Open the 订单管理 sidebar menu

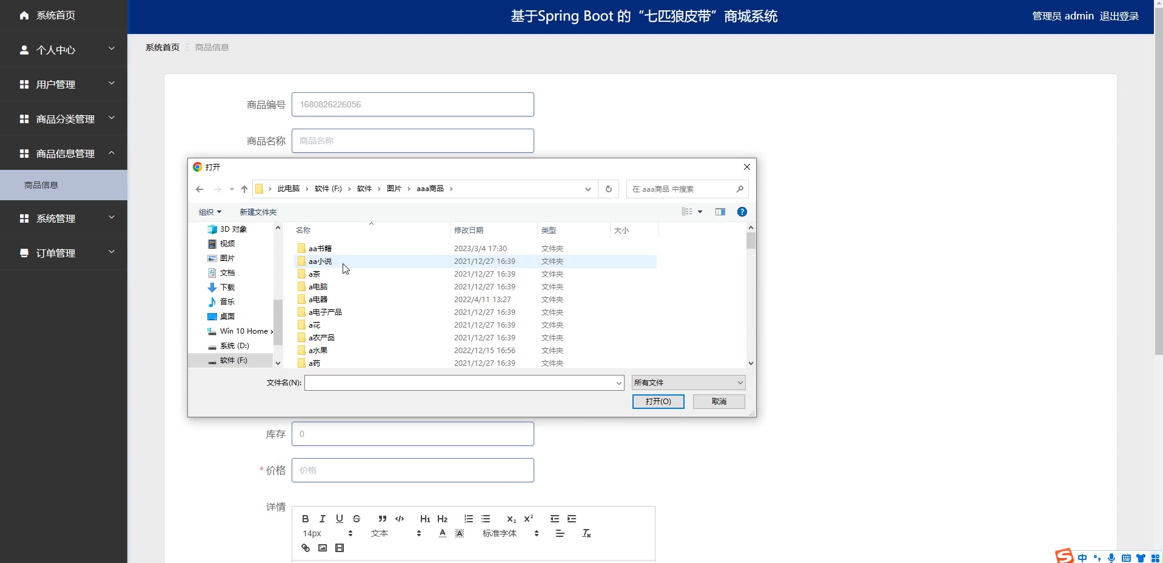(x=64, y=253)
